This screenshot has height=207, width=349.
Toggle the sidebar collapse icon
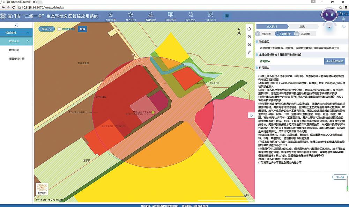tap(16, 25)
